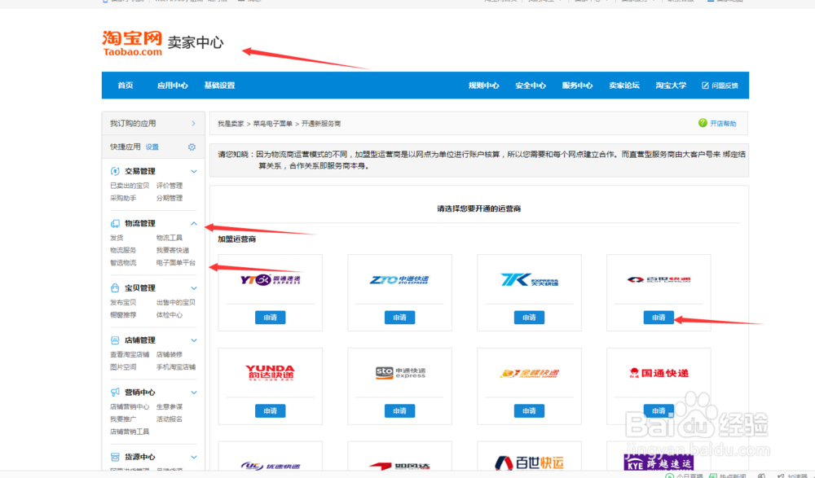
Task: Click the KYE 跨越速运 logo
Action: pyautogui.click(x=659, y=462)
